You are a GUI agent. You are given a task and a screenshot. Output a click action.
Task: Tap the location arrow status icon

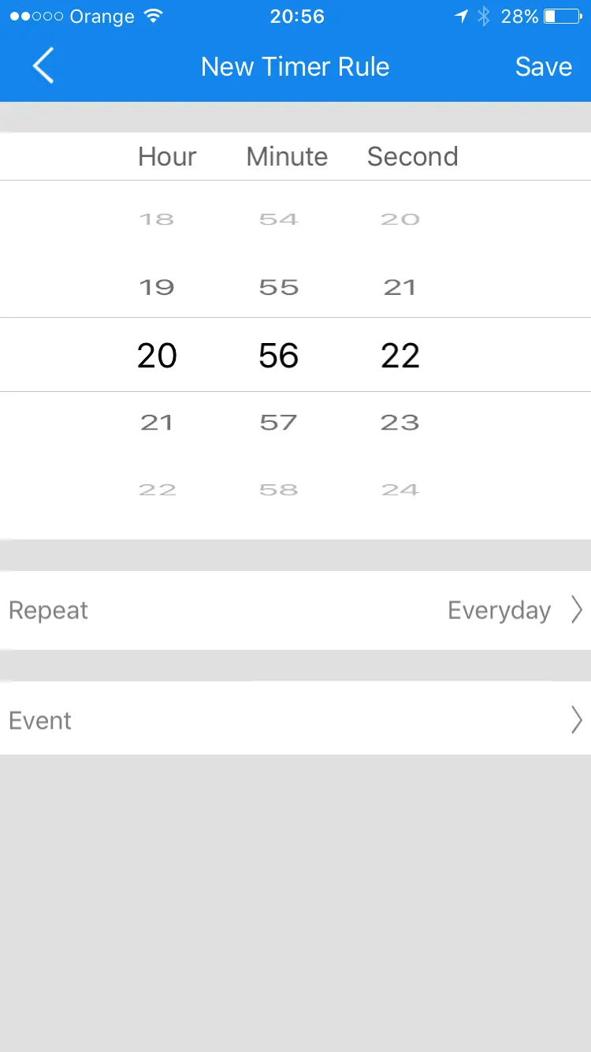click(461, 16)
